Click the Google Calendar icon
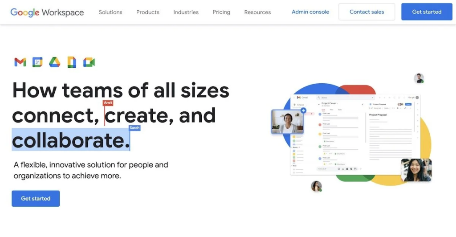 (x=37, y=62)
